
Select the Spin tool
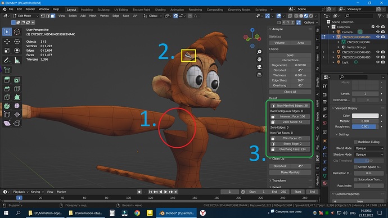tap(7, 106)
